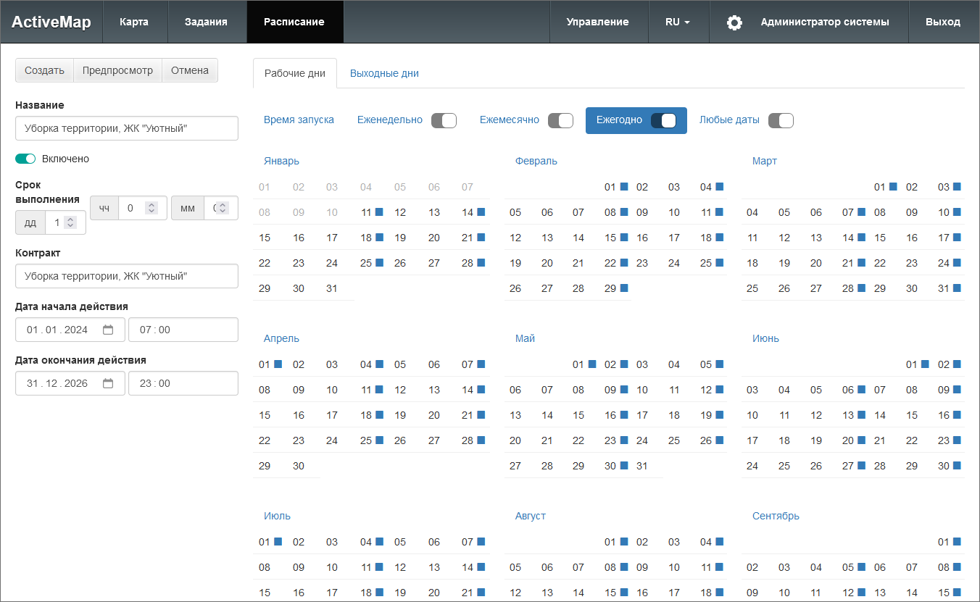Click the Апрель month heading
The height and width of the screenshot is (602, 980).
(281, 338)
